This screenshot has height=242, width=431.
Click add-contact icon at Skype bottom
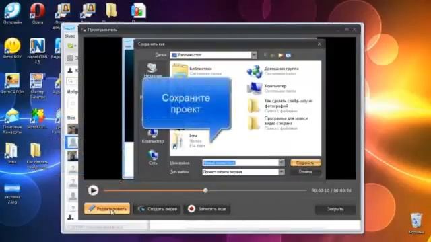(x=70, y=218)
